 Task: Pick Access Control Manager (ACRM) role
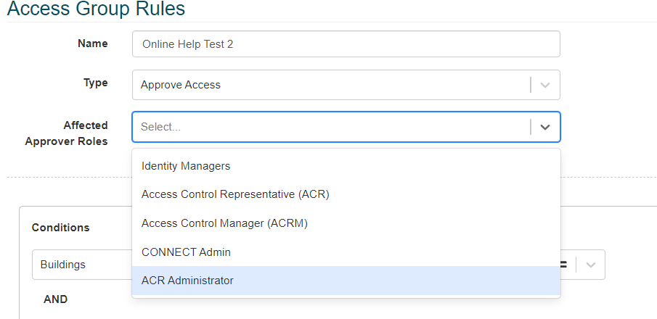pos(346,223)
